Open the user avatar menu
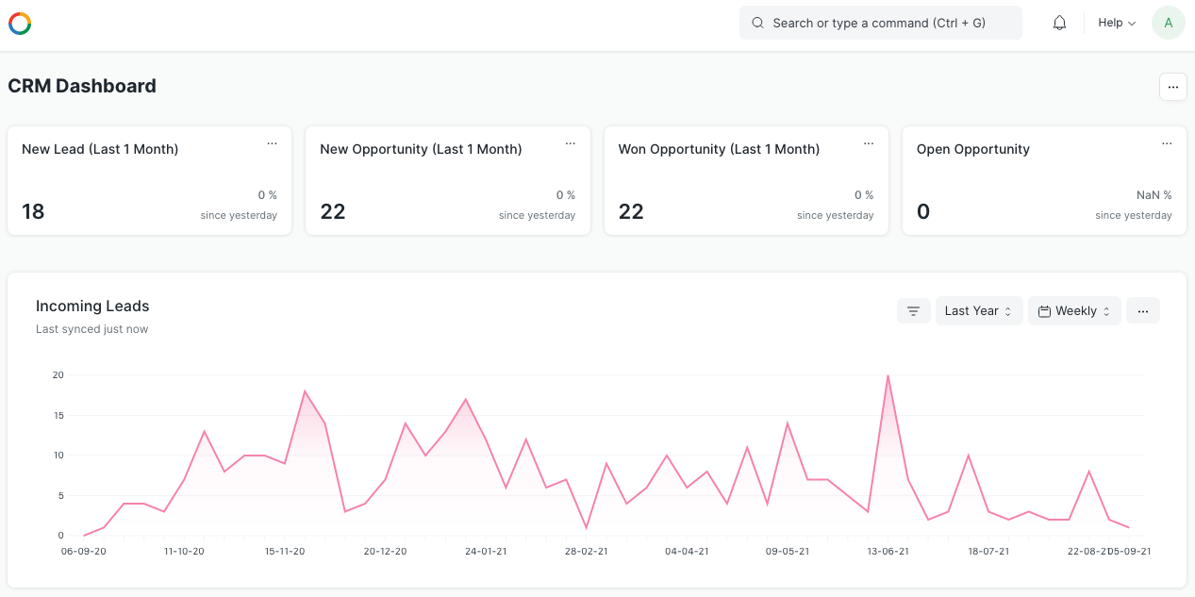 [1168, 23]
